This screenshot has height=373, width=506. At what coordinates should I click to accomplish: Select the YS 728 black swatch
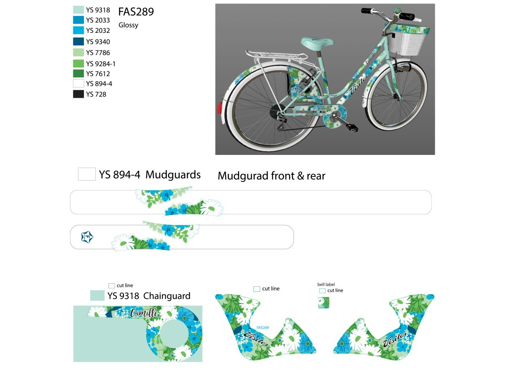78,94
